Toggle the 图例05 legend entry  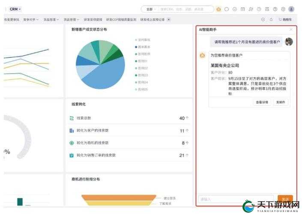[x=141, y=89]
